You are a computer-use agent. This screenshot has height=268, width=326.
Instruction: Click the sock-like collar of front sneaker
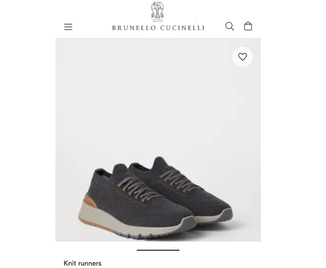point(120,169)
